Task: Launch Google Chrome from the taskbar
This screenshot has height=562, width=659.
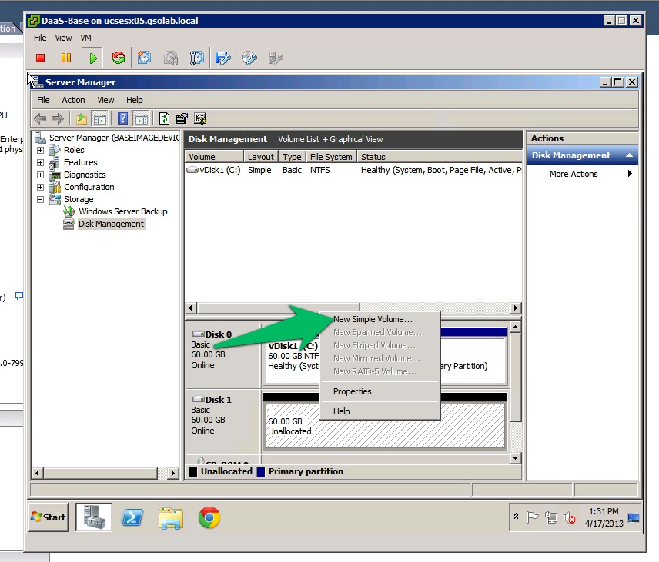Action: point(209,517)
